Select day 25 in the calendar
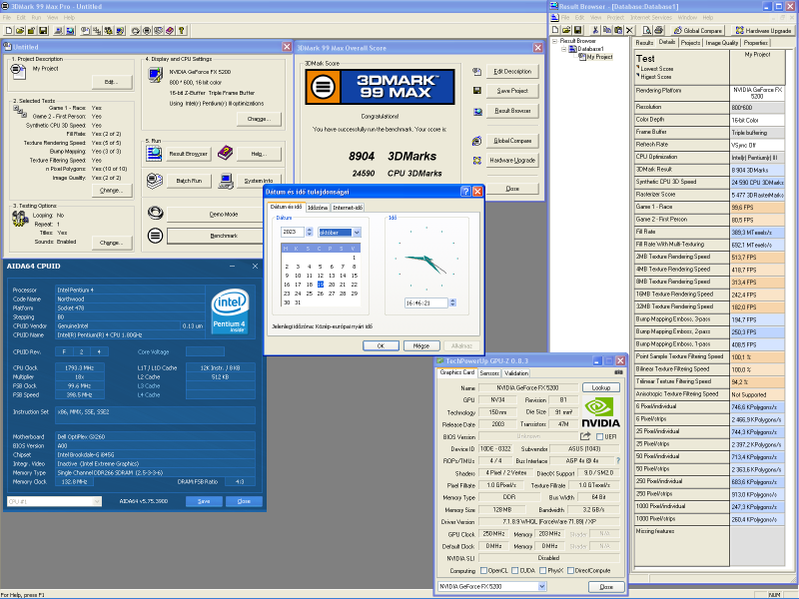The image size is (799, 599). (x=309, y=294)
